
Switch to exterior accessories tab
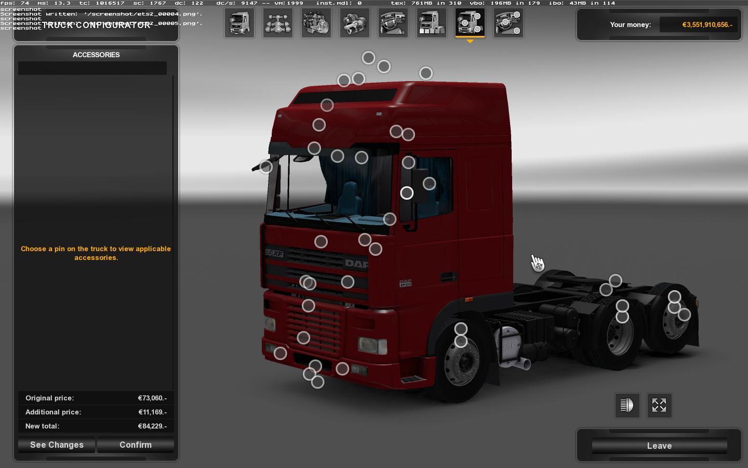click(x=470, y=23)
